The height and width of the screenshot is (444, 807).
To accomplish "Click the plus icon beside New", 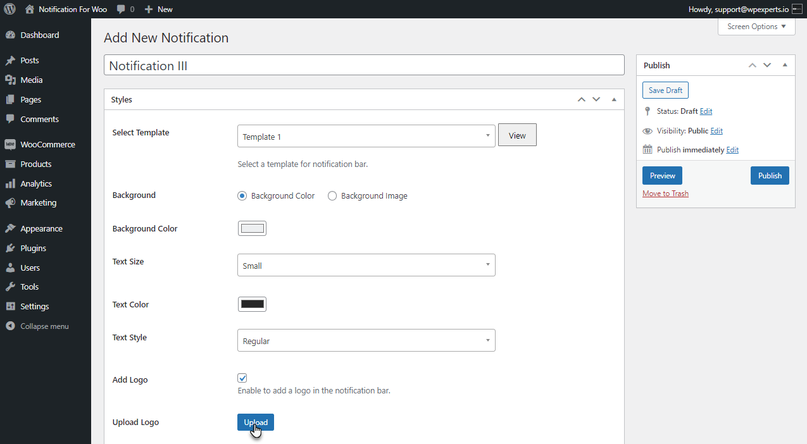I will (x=149, y=9).
